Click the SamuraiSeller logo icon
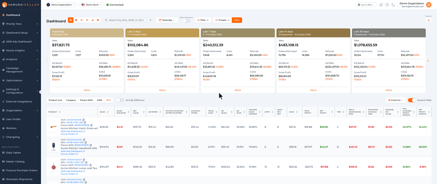The image size is (437, 184). [4, 5]
